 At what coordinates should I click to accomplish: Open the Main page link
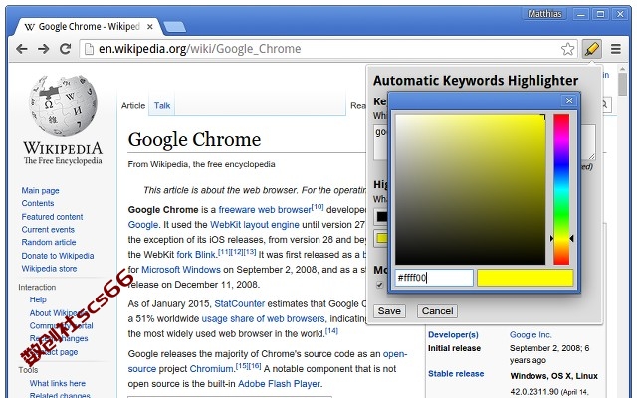40,190
